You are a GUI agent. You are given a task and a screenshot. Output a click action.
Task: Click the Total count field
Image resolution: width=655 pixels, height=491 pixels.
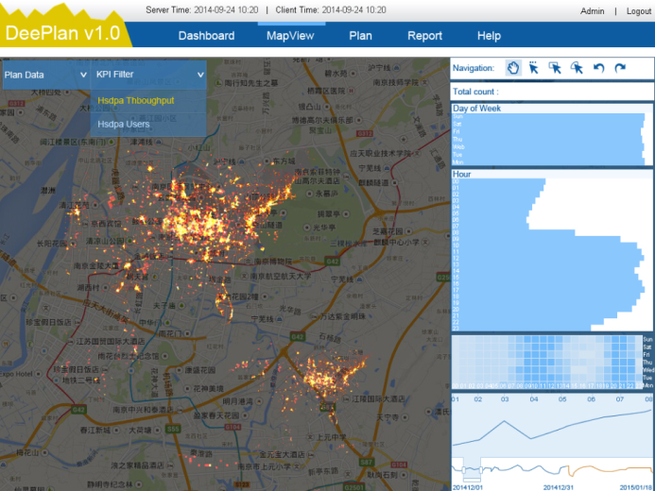click(x=551, y=92)
